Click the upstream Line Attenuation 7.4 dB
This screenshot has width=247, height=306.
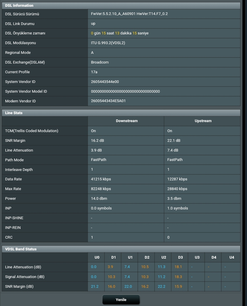point(173,150)
